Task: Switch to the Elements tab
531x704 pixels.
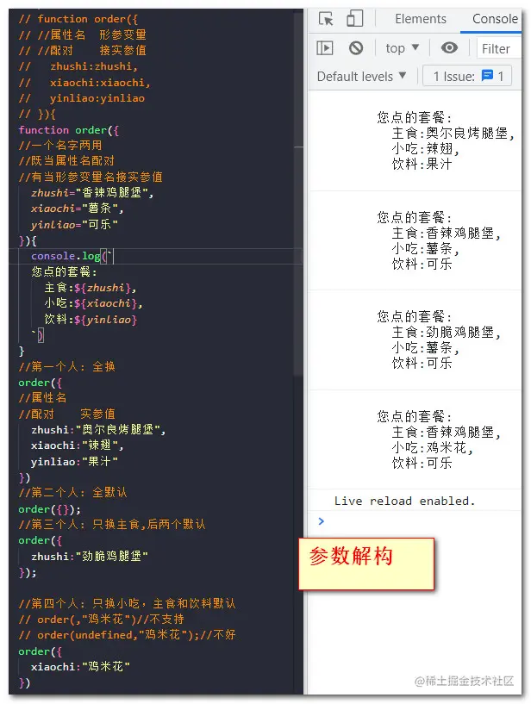Action: pos(421,19)
